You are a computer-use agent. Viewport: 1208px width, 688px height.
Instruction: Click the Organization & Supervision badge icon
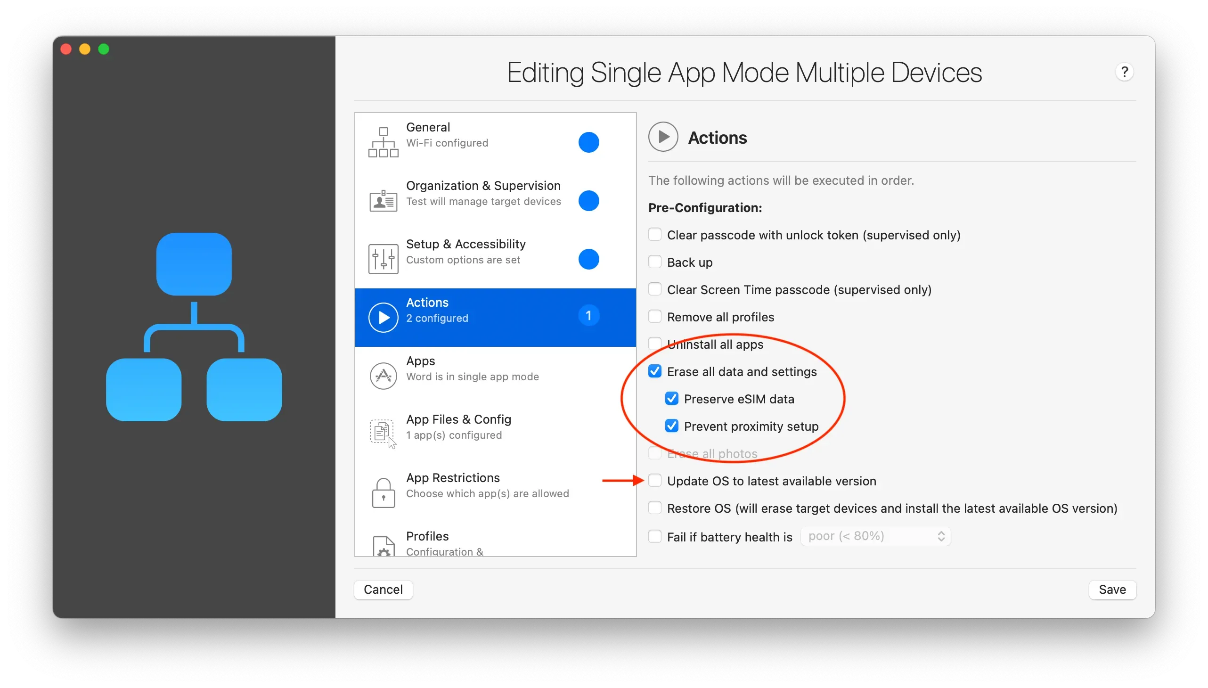pyautogui.click(x=383, y=200)
